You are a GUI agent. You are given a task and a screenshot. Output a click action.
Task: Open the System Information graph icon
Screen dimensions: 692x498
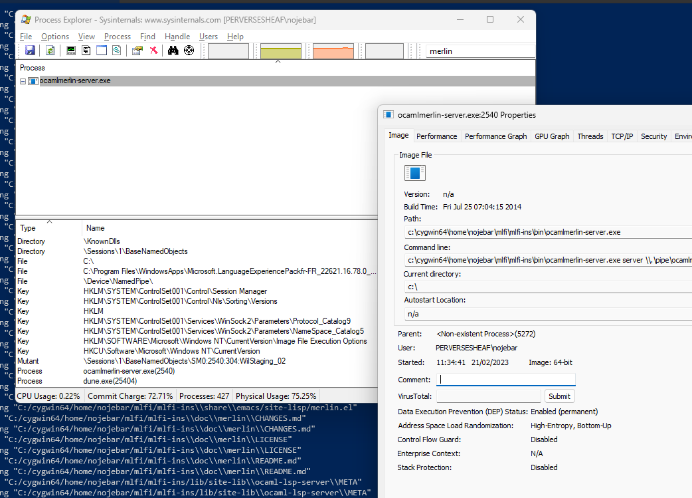point(70,51)
